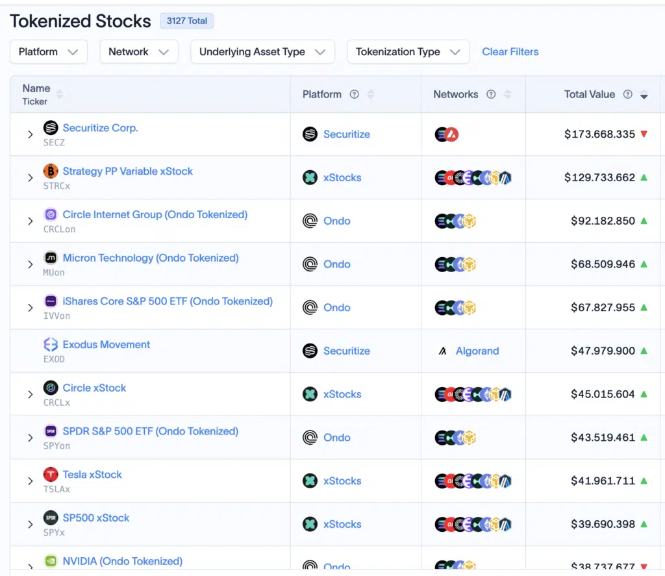Open the Tokenization Type dropdown

click(408, 52)
